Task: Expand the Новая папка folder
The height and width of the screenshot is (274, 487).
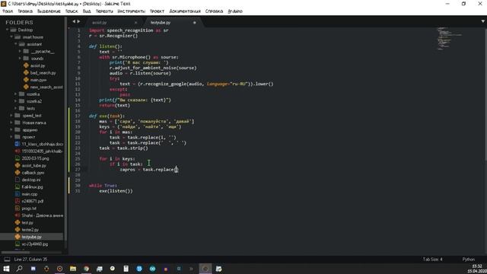Action: (11, 123)
